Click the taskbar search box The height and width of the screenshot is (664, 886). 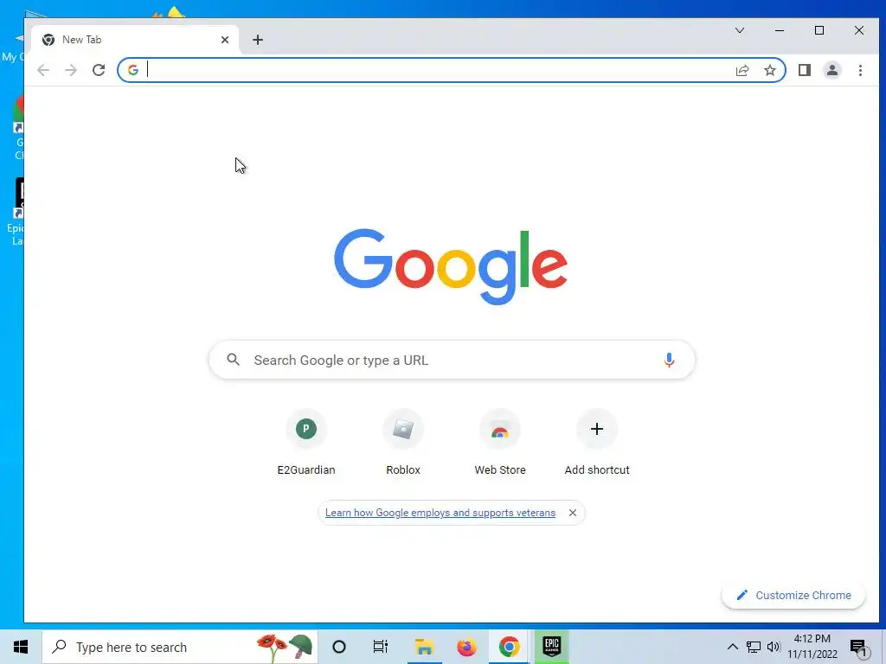point(180,647)
